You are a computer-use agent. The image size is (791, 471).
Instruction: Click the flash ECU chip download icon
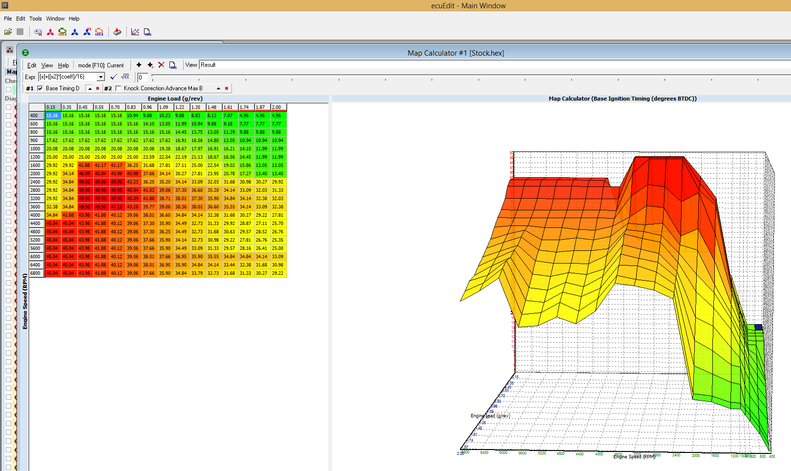[117, 32]
